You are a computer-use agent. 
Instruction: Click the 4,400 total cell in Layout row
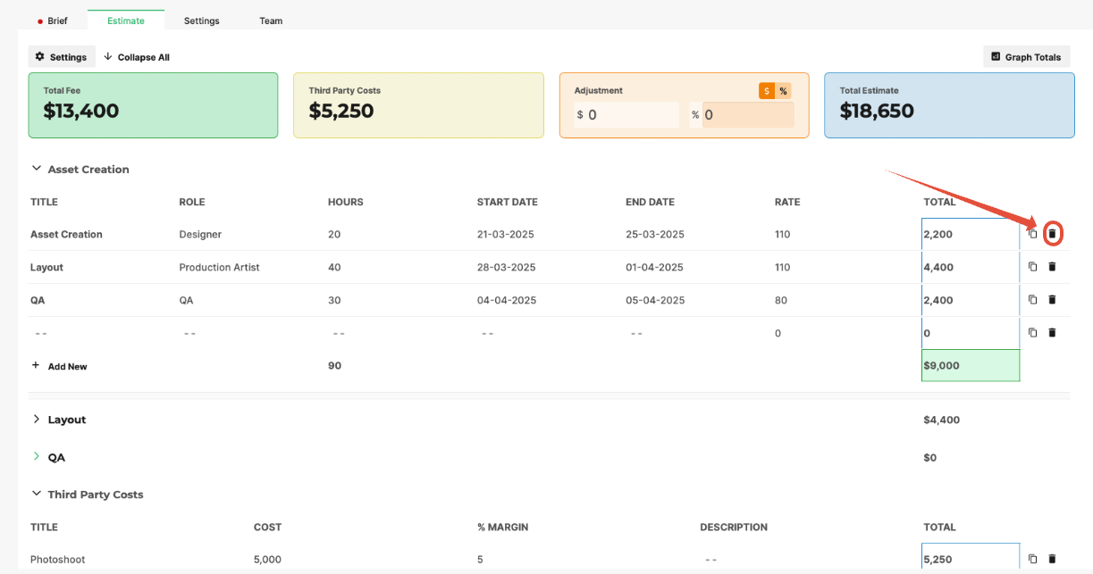[971, 267]
